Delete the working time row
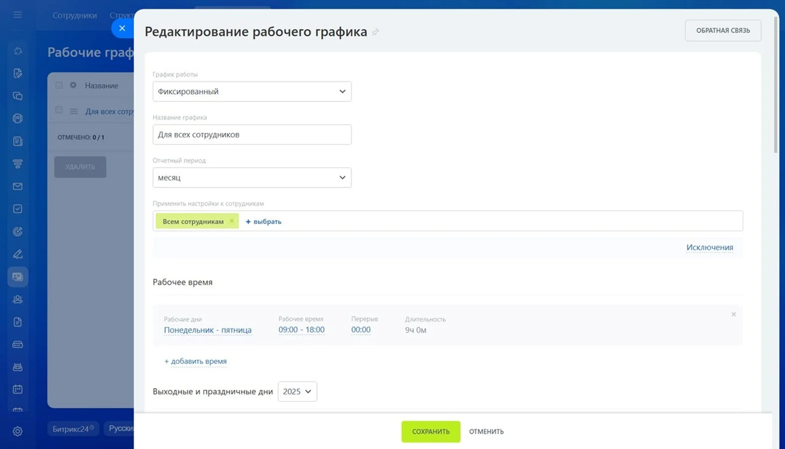This screenshot has height=449, width=785. click(733, 314)
